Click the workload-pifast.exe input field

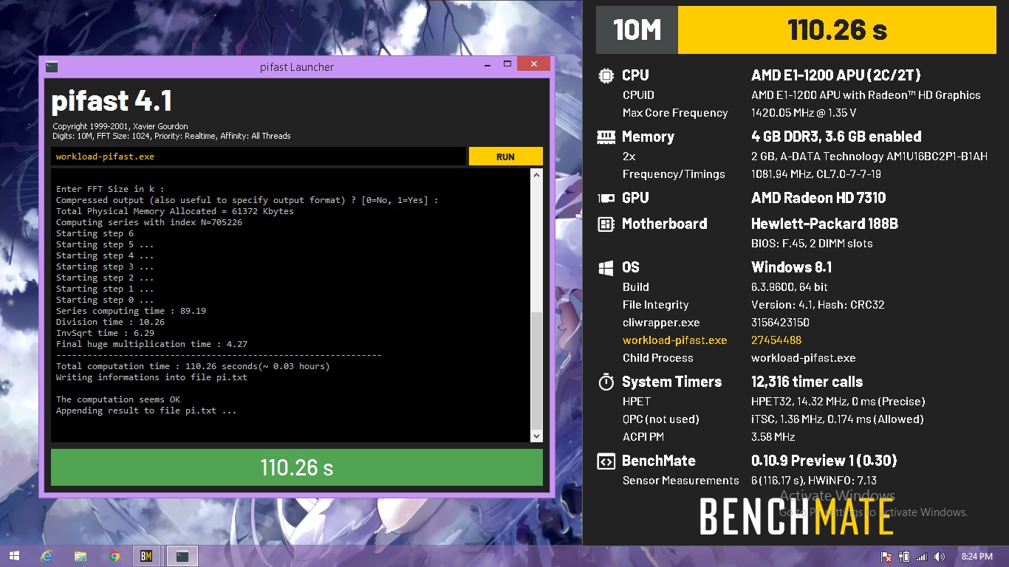[259, 157]
